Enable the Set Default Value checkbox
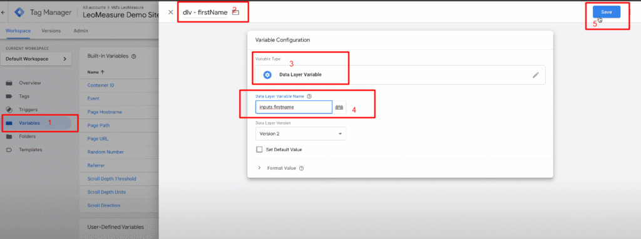This screenshot has width=641, height=239. coord(259,150)
